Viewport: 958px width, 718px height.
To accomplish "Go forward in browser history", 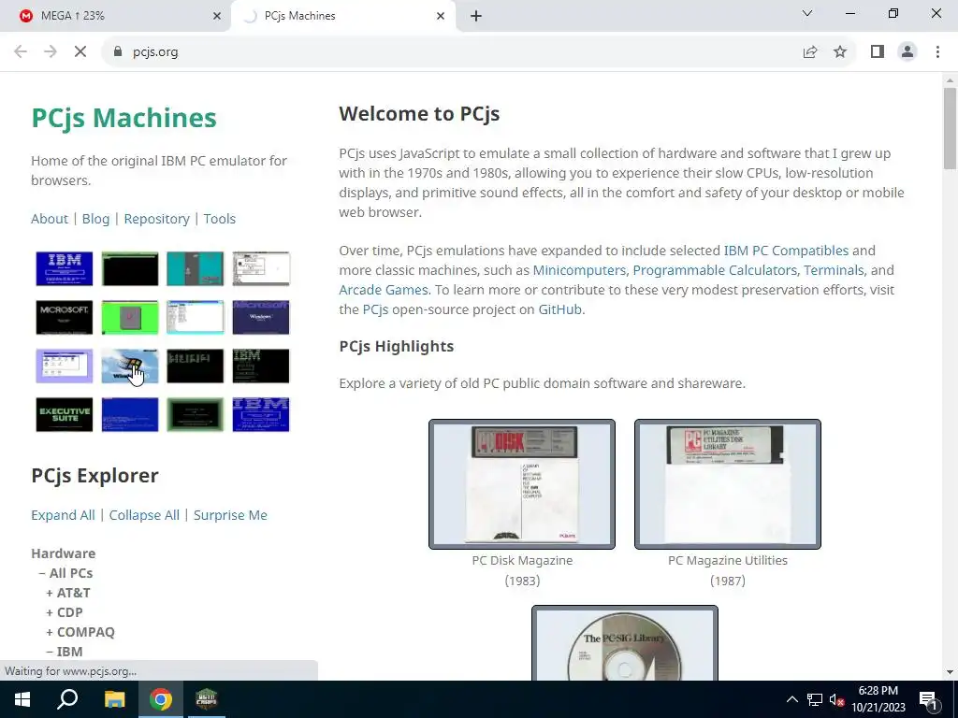I will pyautogui.click(x=51, y=52).
